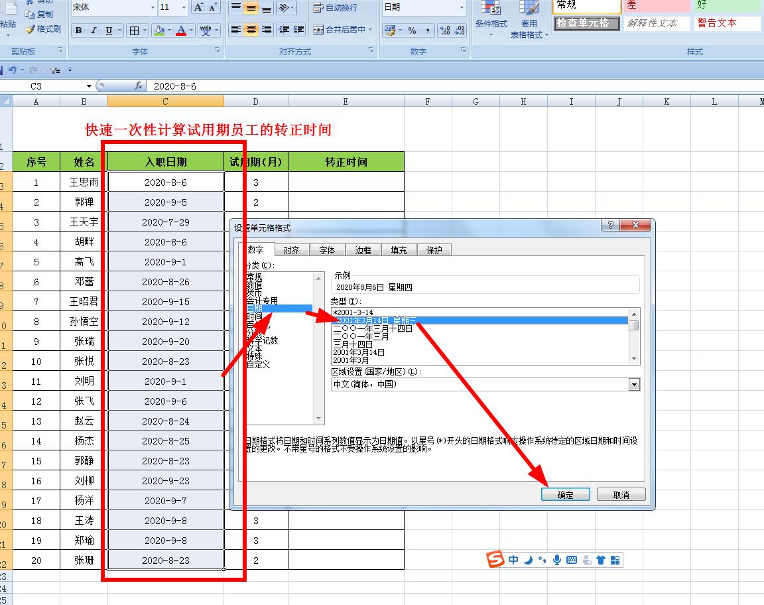Undo last action in quick access toolbar

tap(12, 70)
